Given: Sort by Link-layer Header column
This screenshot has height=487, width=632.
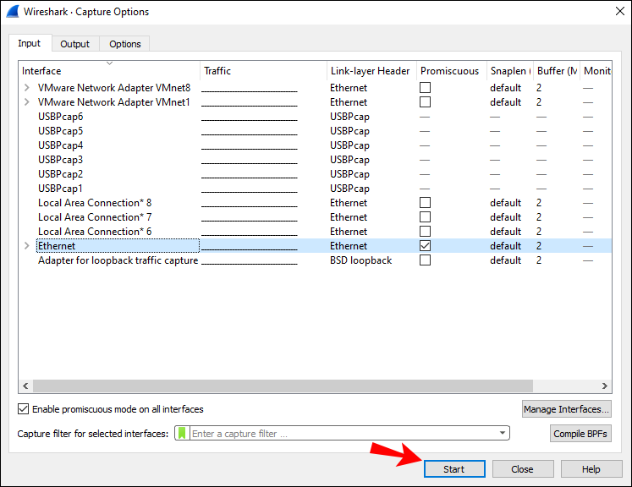Looking at the screenshot, I should click(371, 71).
